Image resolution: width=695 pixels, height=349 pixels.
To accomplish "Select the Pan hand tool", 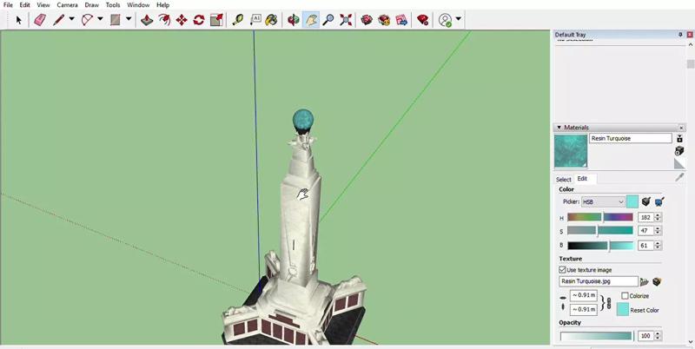I will (x=311, y=20).
